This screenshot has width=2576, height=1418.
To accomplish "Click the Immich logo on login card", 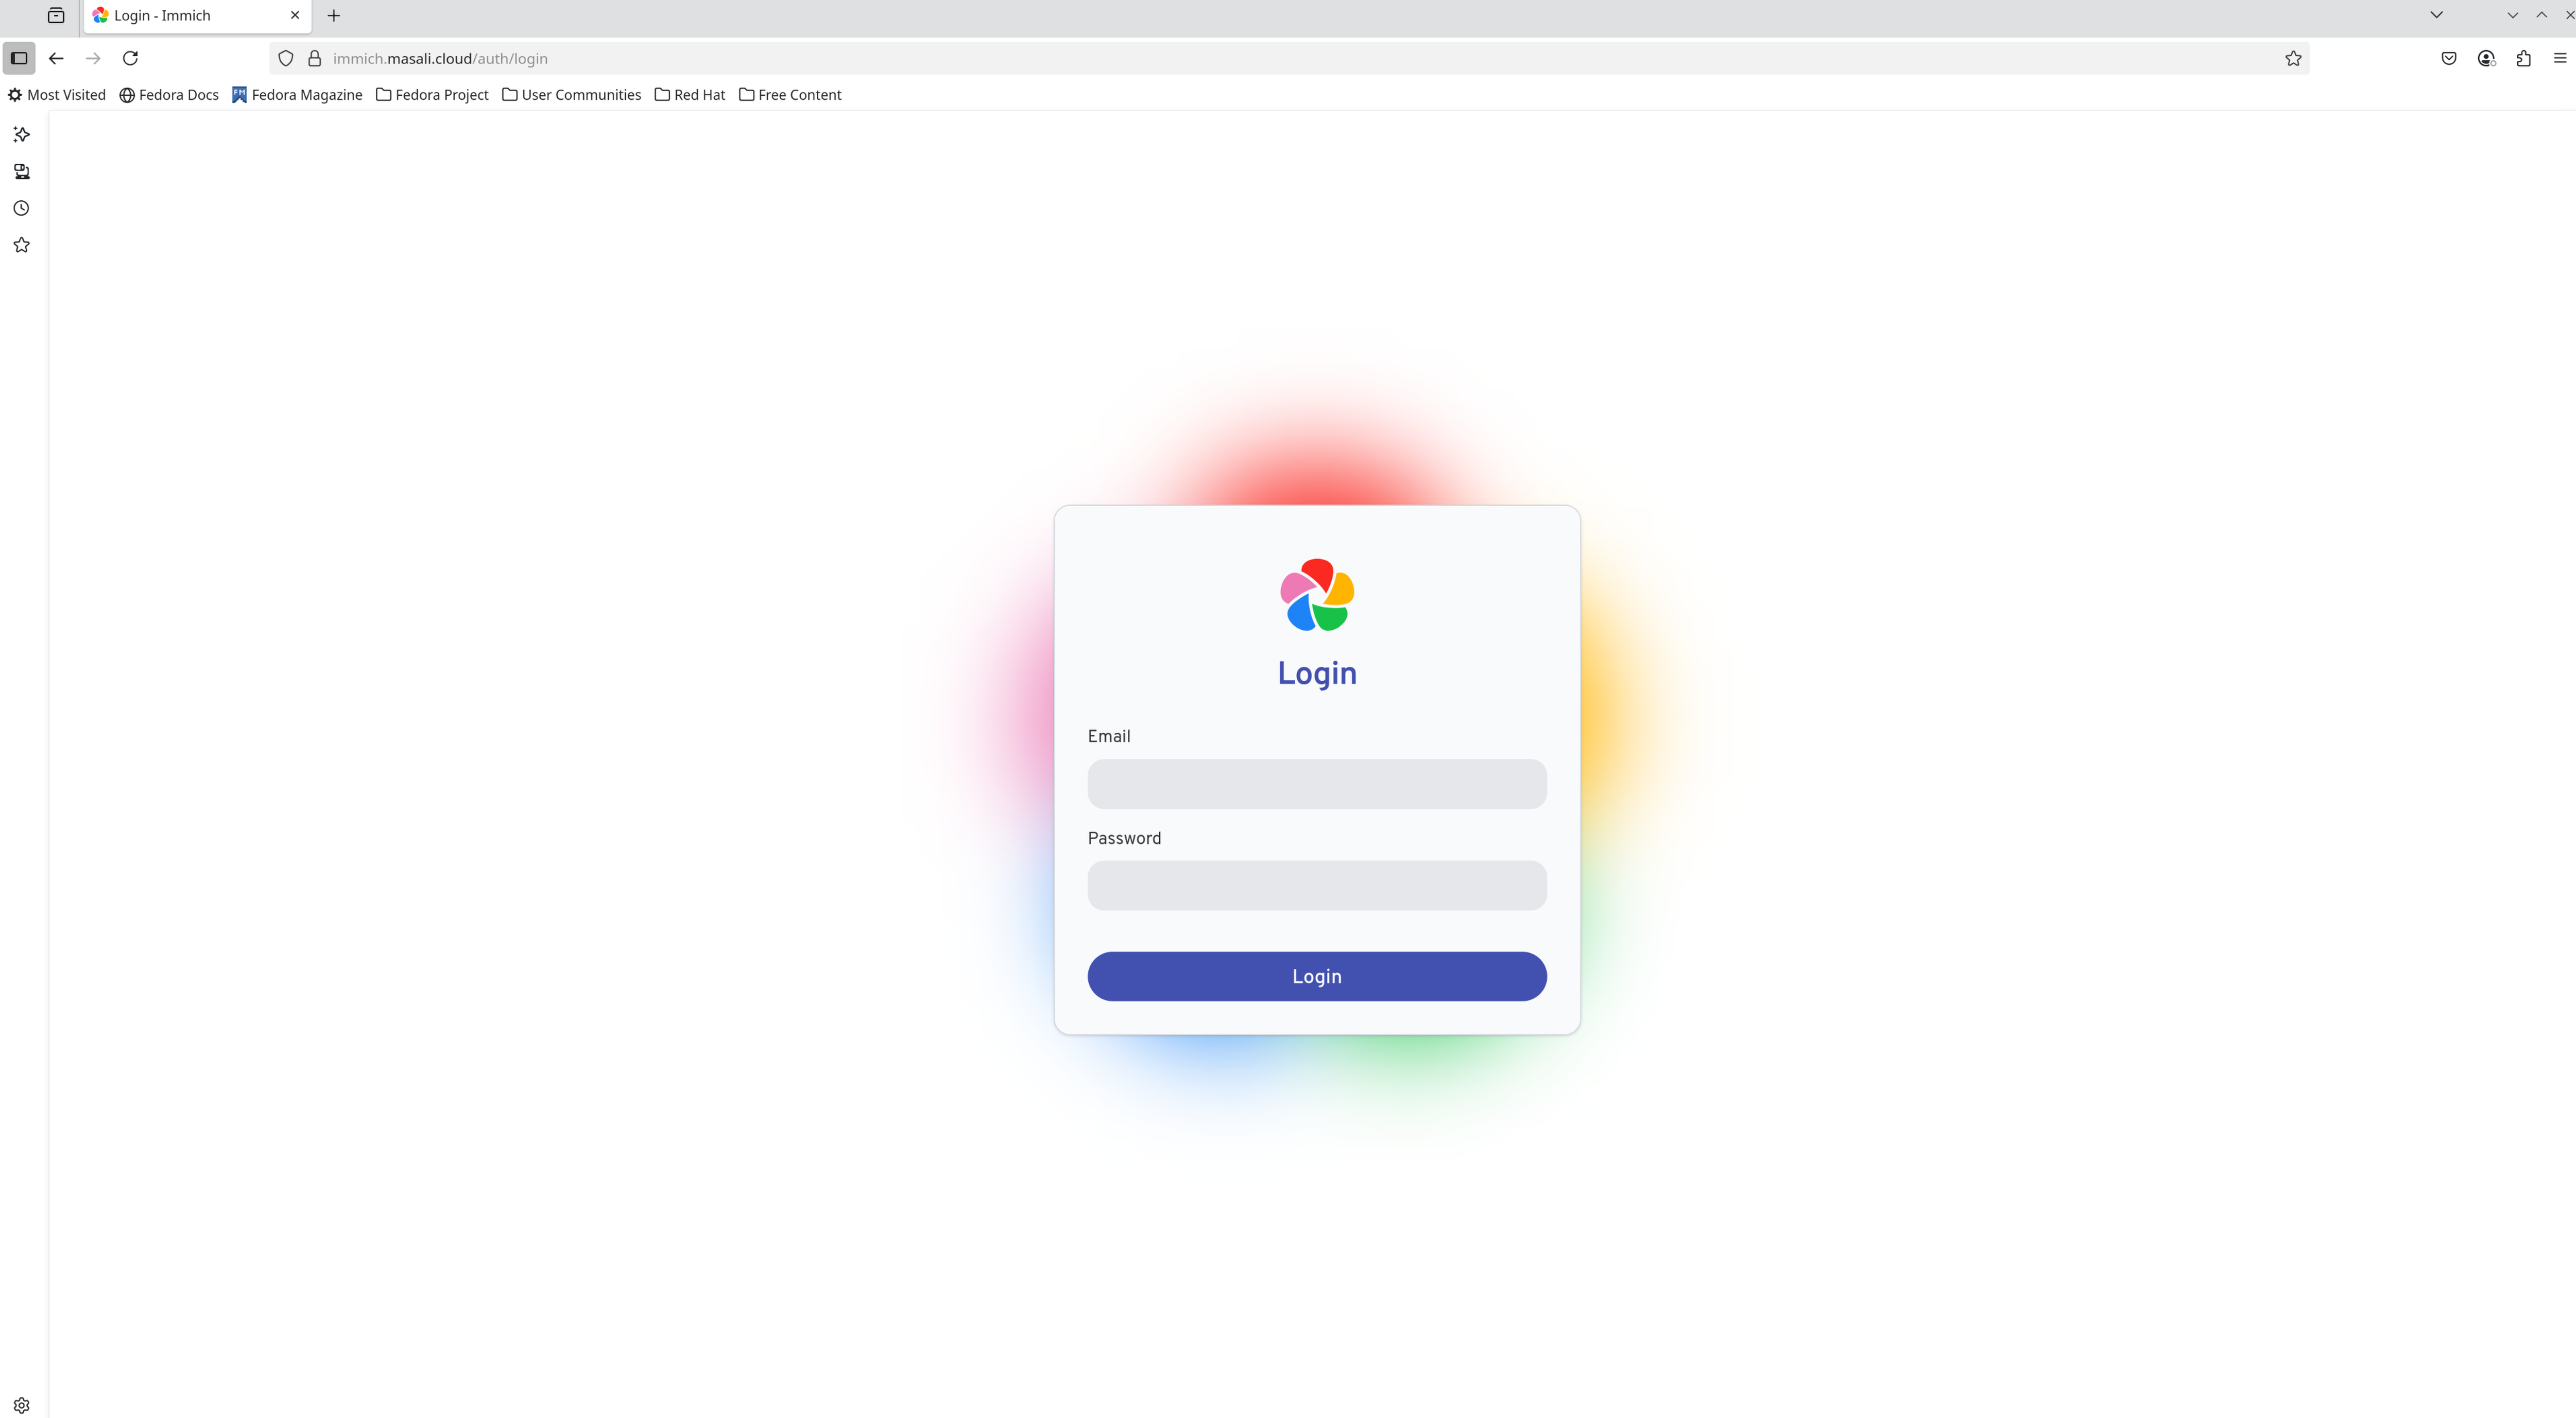I will point(1316,595).
